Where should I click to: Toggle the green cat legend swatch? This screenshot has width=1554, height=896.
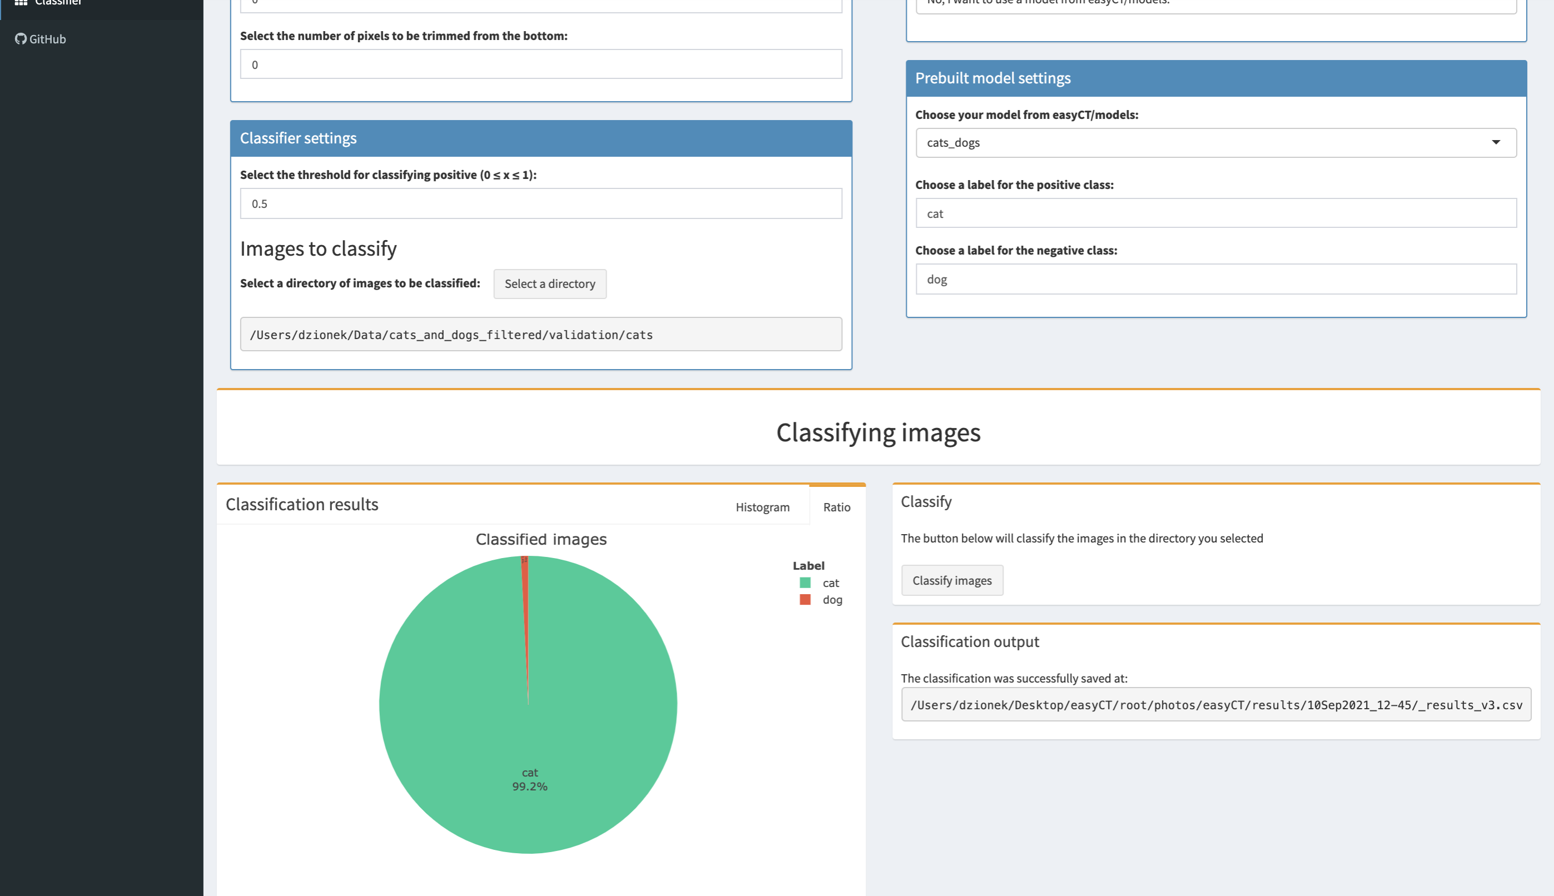click(x=805, y=582)
